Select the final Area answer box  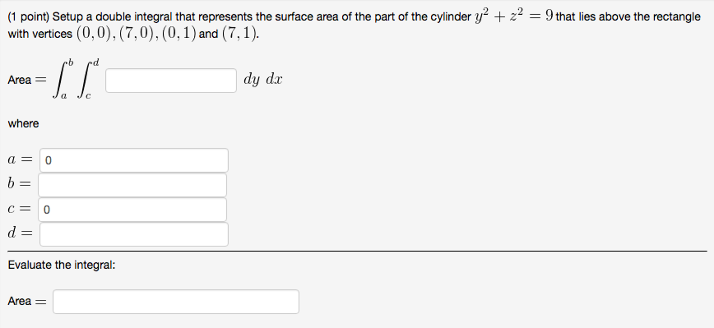[x=176, y=302]
